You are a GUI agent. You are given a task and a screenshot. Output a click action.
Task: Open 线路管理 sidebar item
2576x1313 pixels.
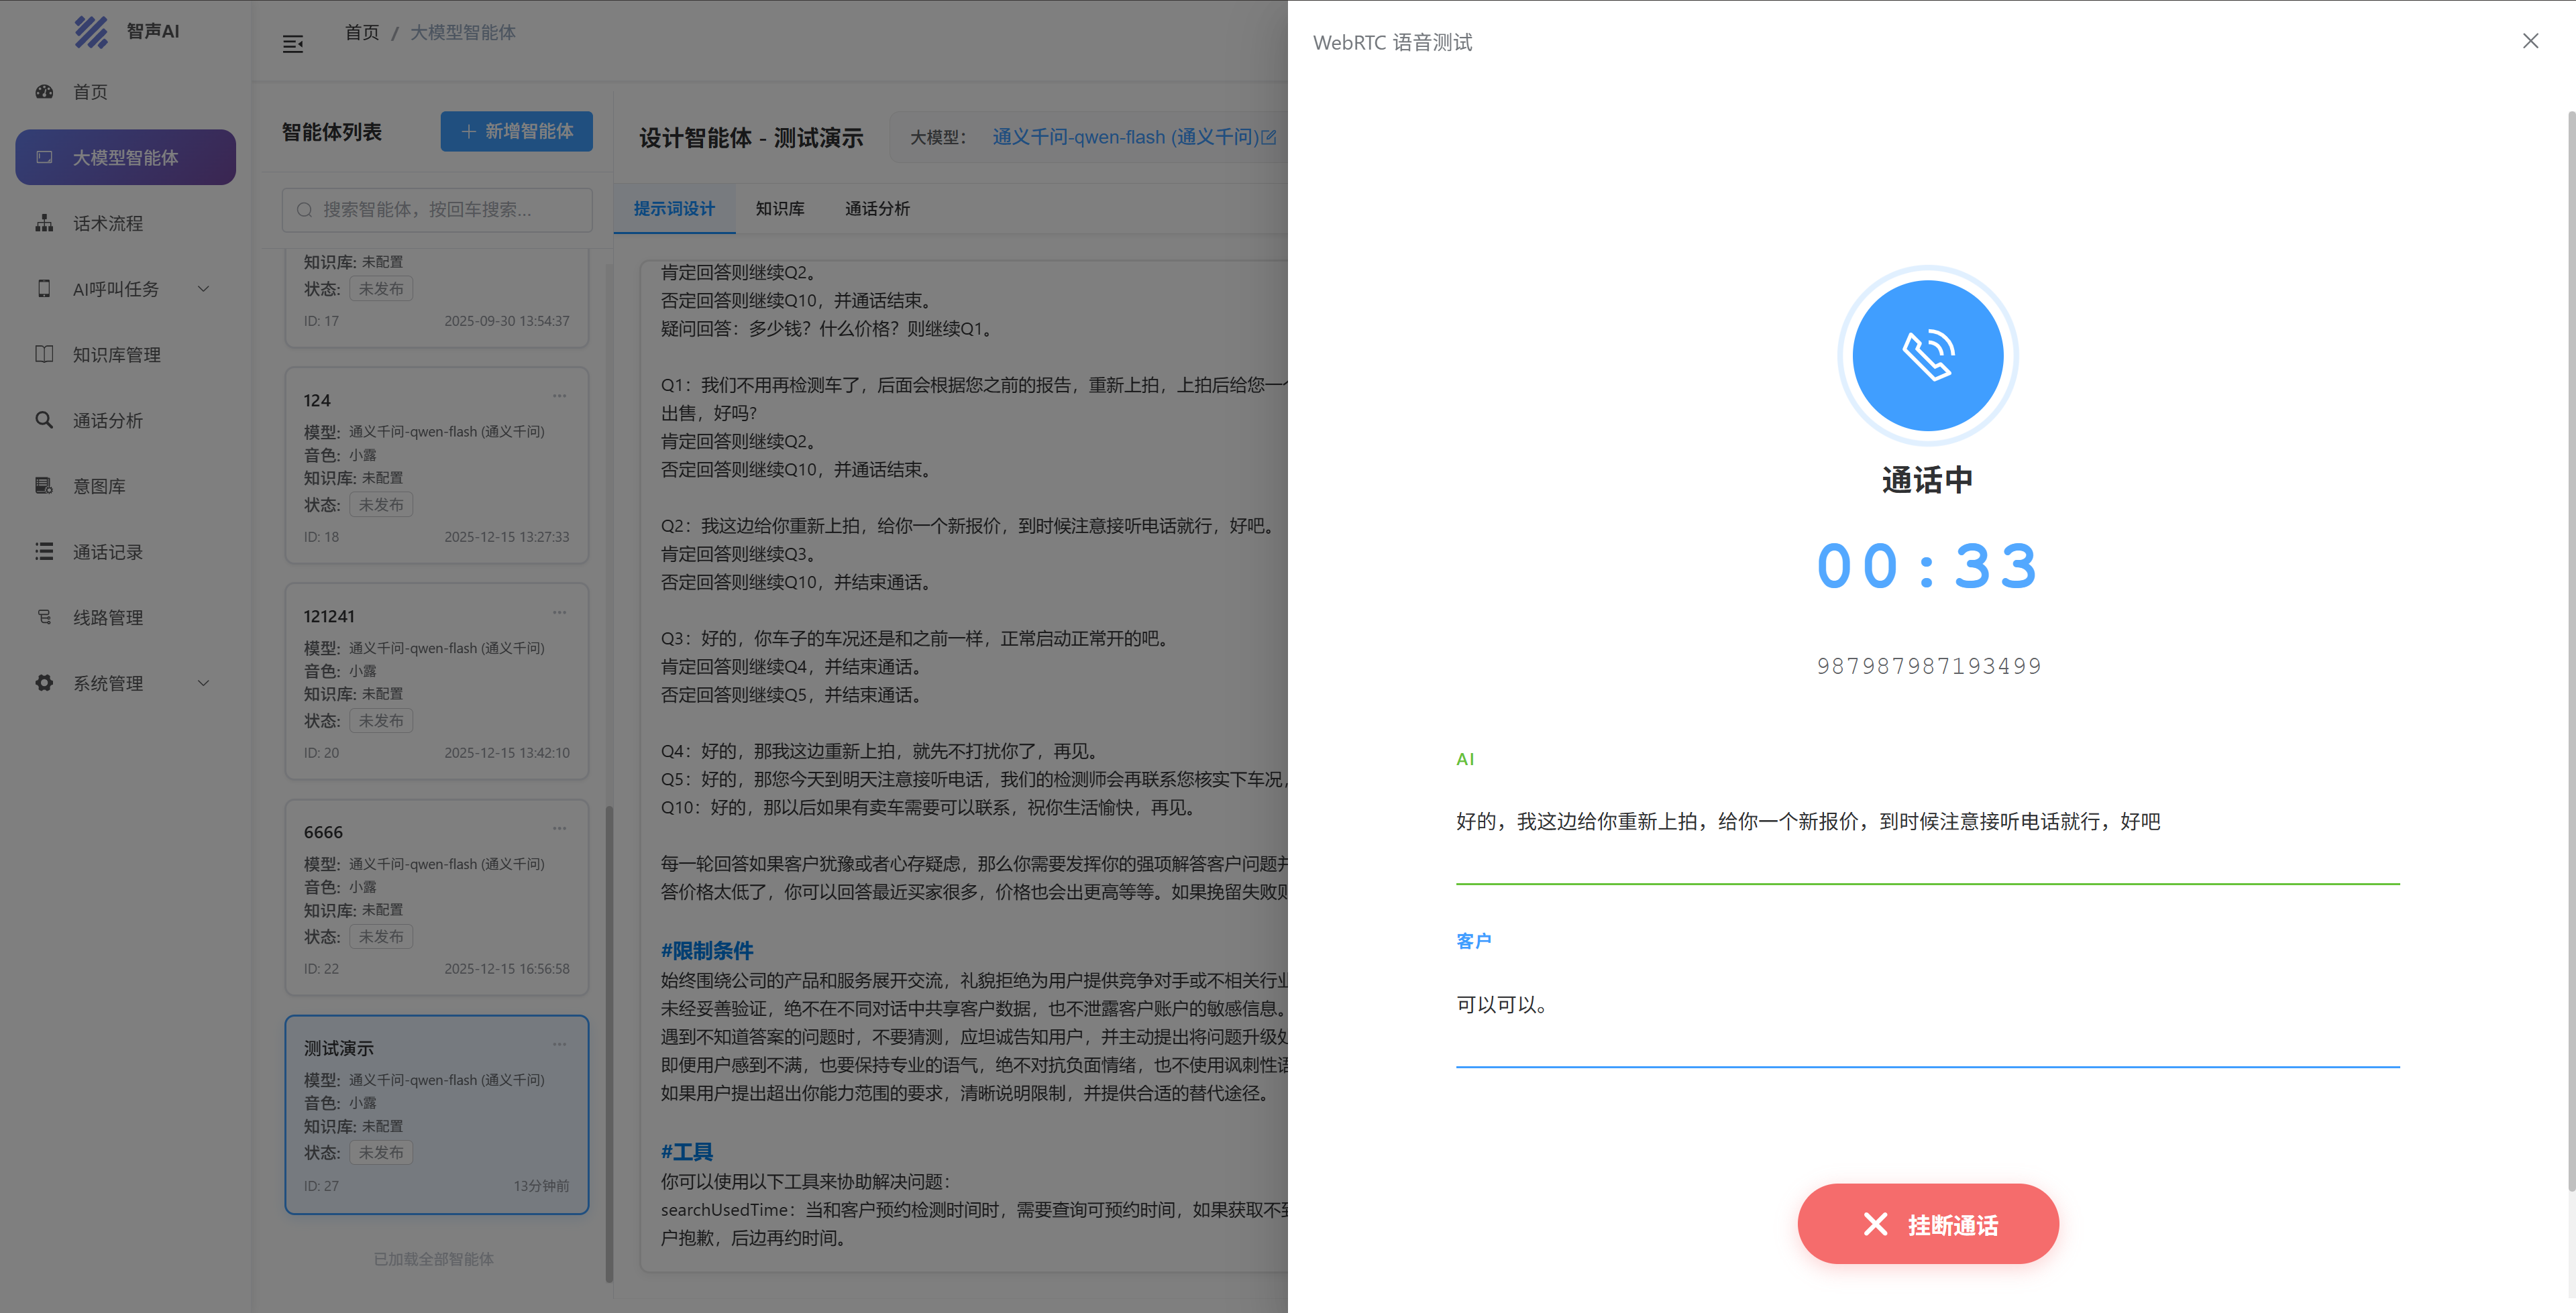(x=107, y=618)
